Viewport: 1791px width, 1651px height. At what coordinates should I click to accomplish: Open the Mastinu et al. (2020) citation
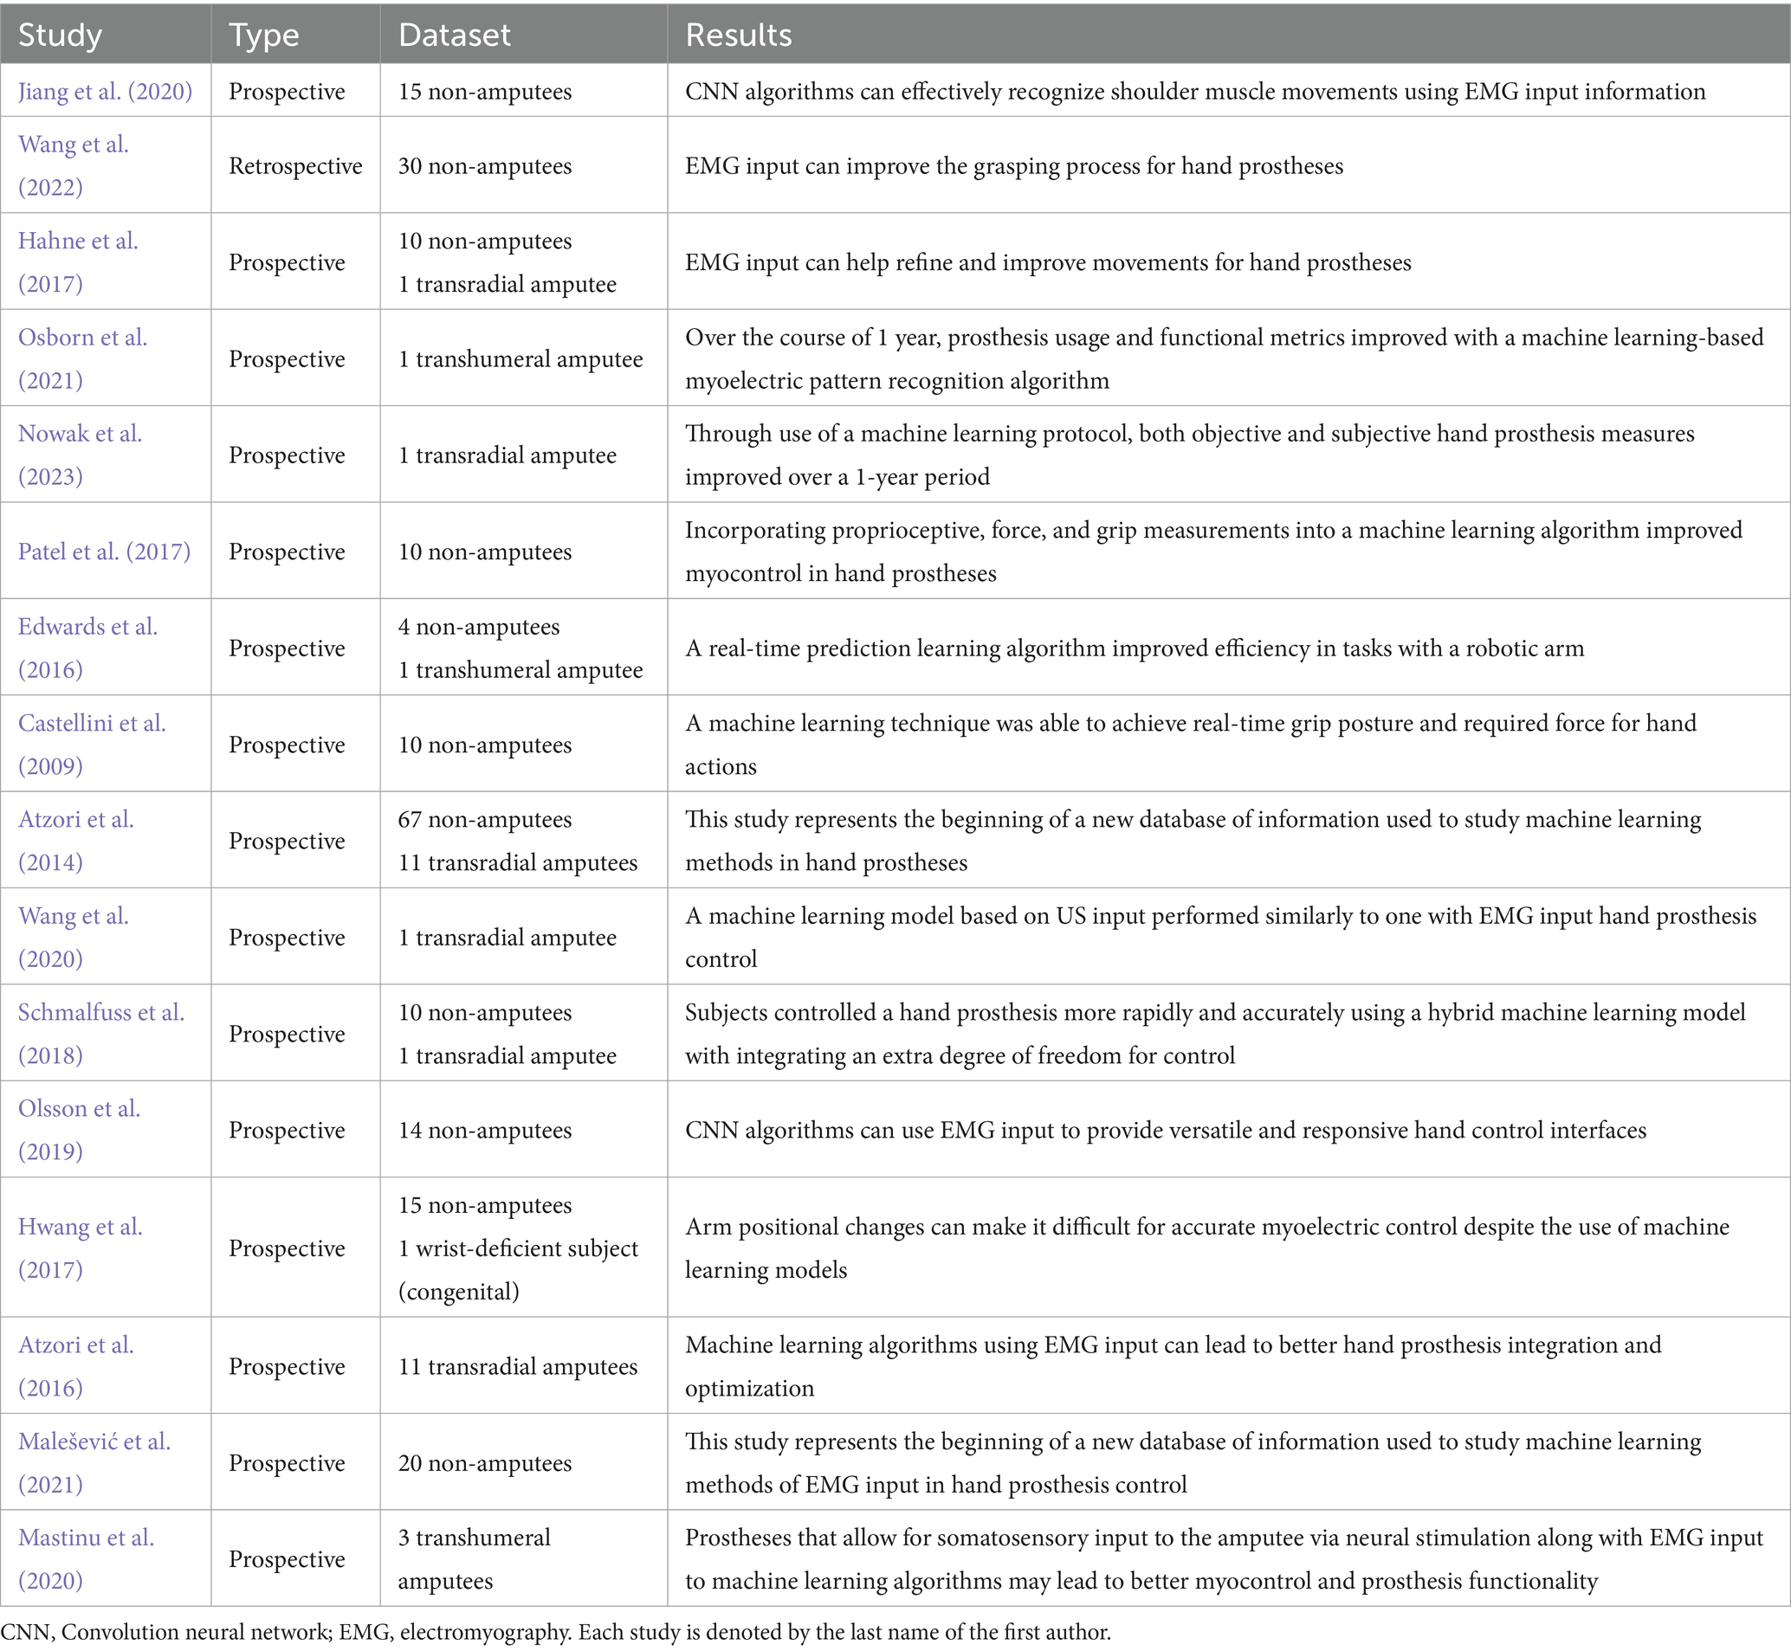(x=86, y=1538)
